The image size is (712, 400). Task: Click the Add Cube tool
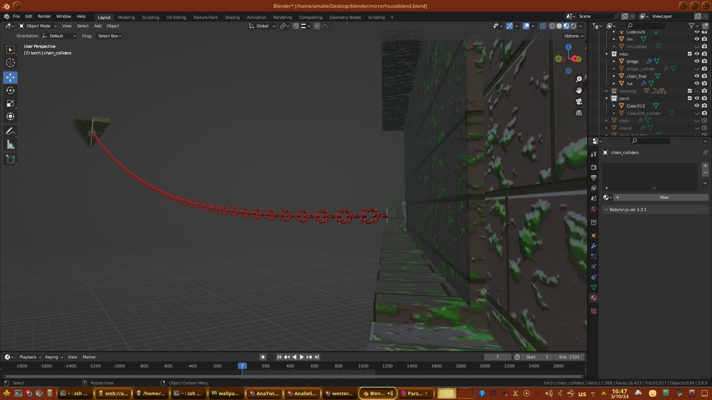pos(10,159)
